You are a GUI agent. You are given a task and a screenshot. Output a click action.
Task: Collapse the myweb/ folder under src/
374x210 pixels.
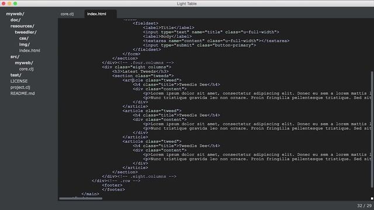(24, 63)
